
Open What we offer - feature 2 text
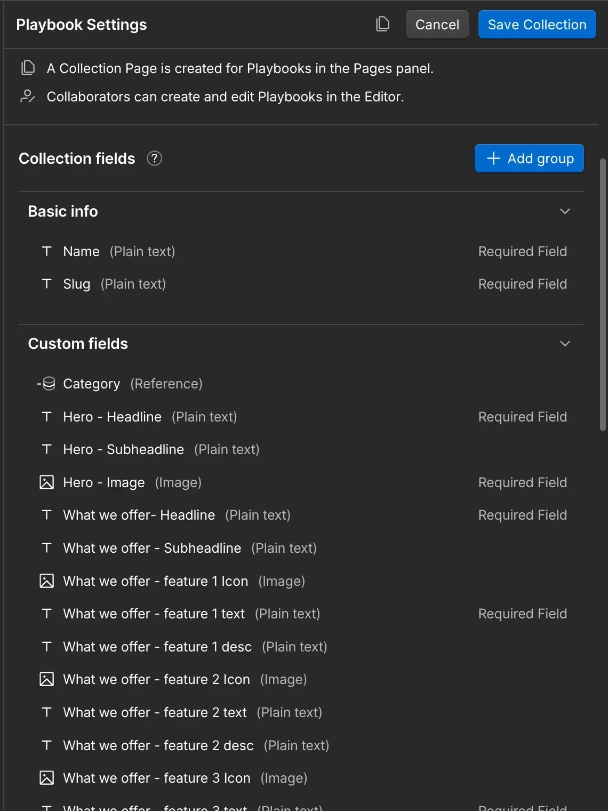pos(301,712)
